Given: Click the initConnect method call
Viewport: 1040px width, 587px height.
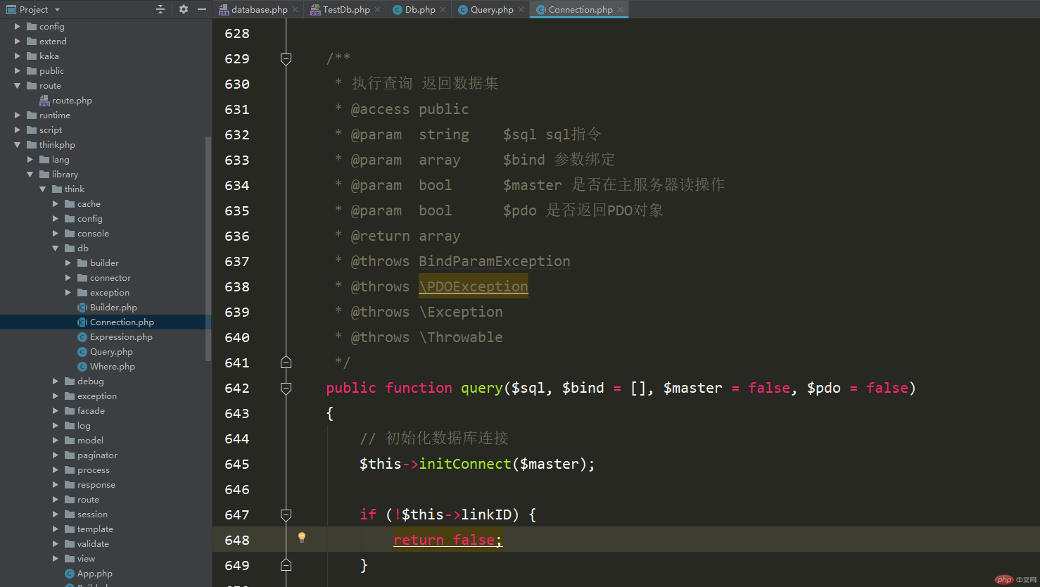Looking at the screenshot, I should pyautogui.click(x=465, y=464).
